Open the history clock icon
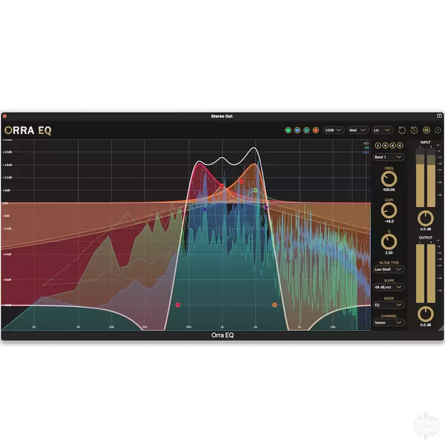This screenshot has width=445, height=445. pyautogui.click(x=414, y=130)
